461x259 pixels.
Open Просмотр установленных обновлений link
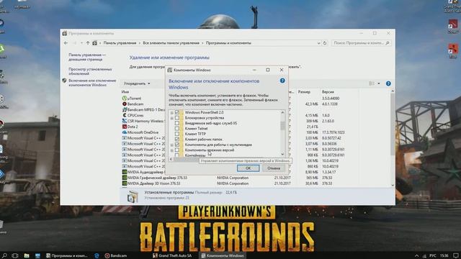[90, 71]
